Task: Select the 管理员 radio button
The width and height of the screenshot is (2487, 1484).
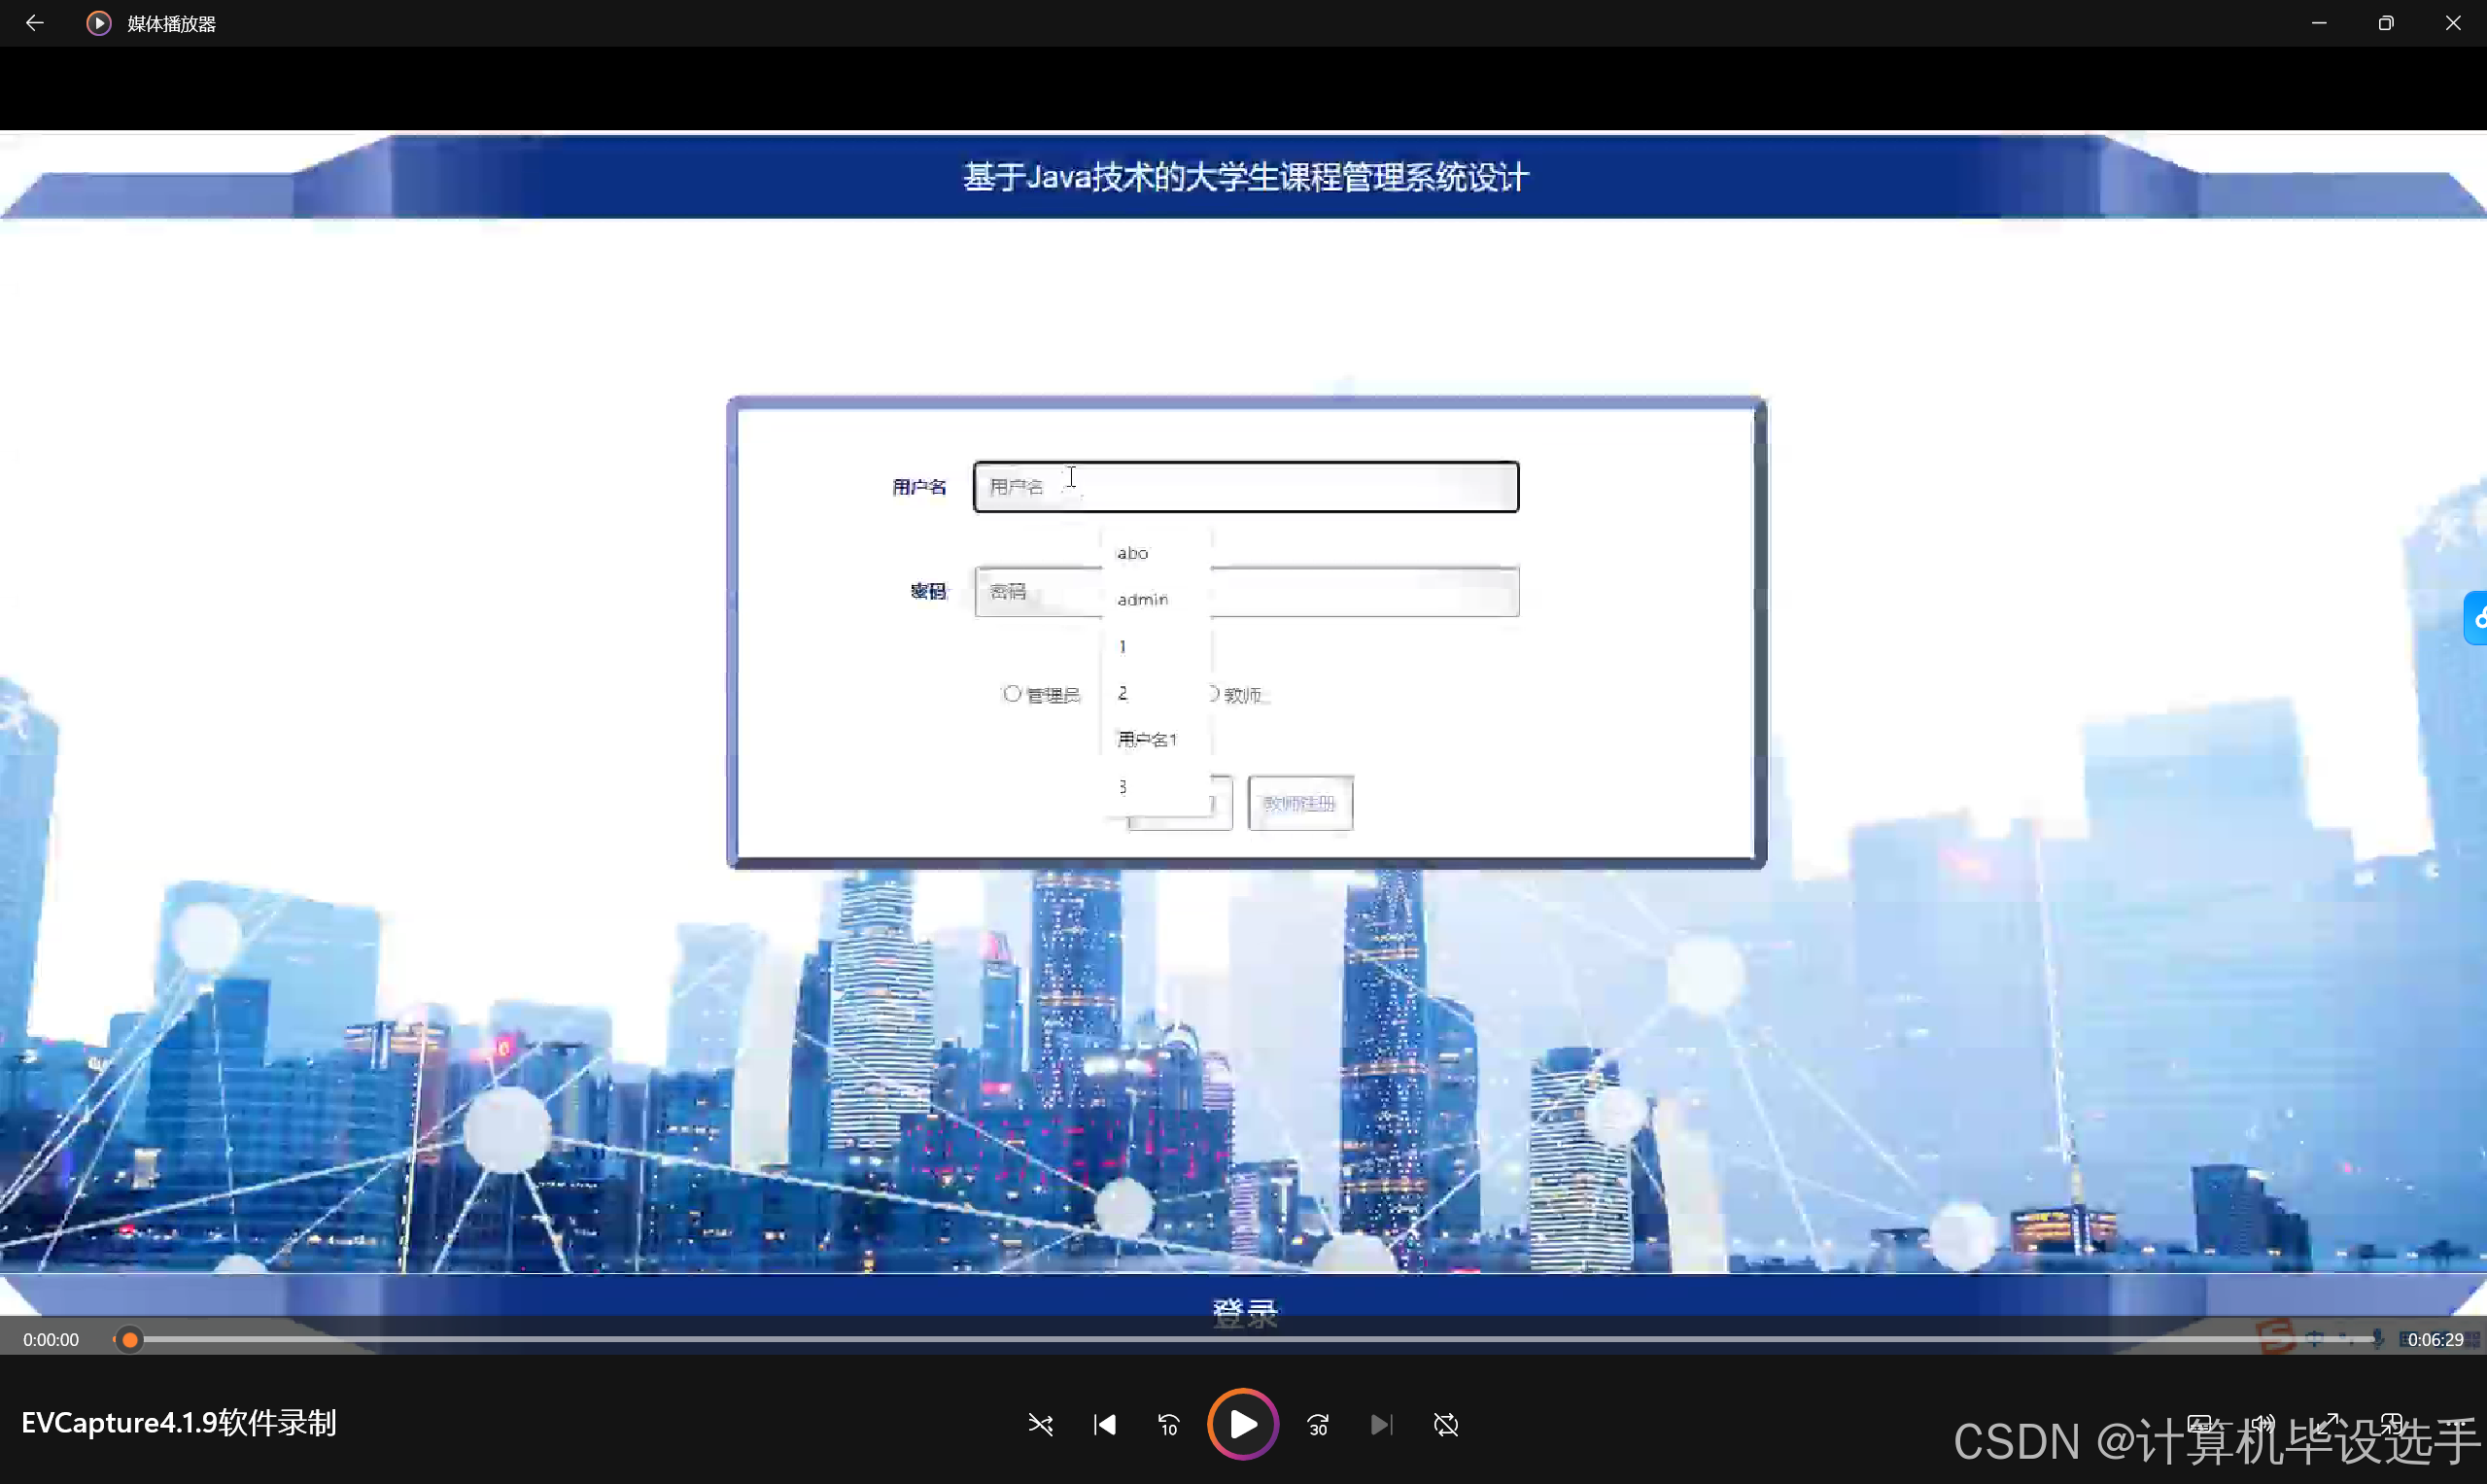Action: [1012, 693]
